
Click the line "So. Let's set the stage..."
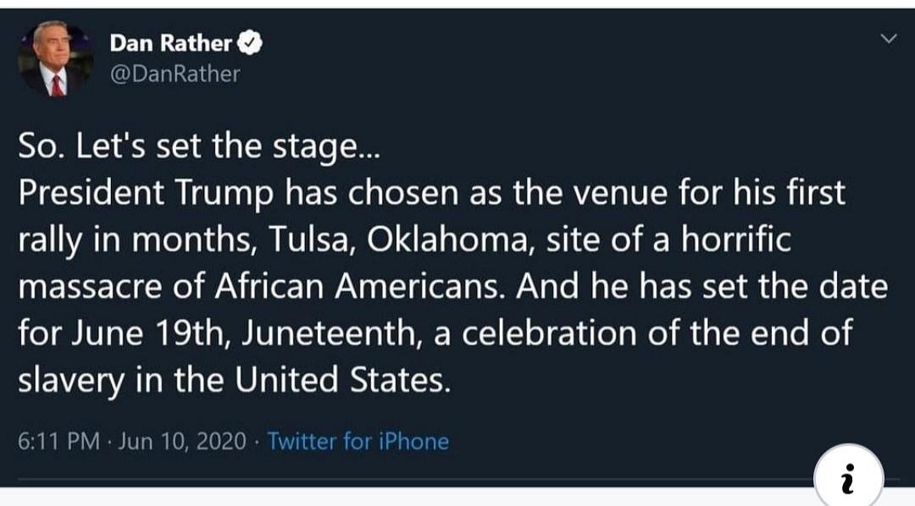tap(200, 147)
